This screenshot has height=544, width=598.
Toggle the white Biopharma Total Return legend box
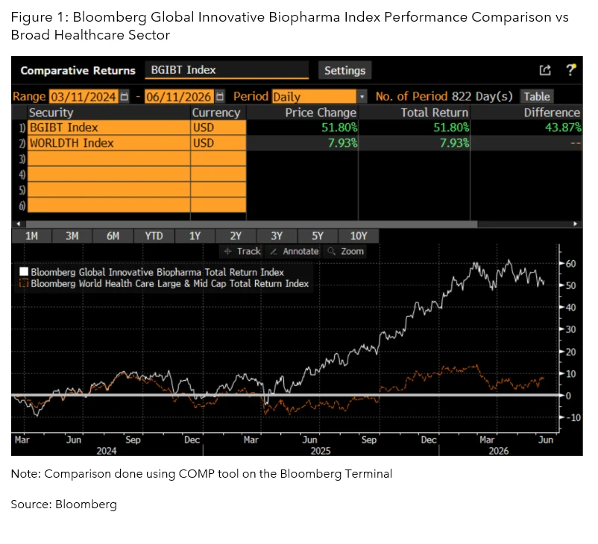point(24,272)
